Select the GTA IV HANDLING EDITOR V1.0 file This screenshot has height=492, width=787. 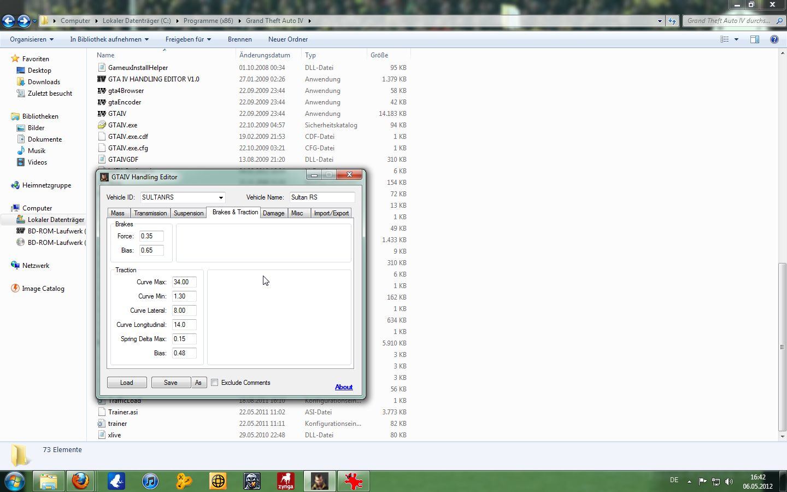(154, 79)
